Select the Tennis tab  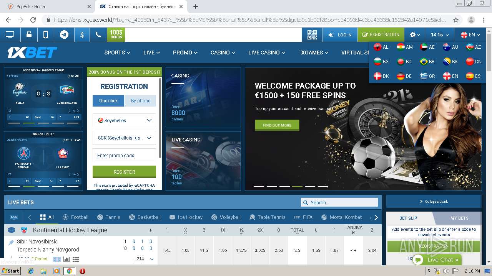click(x=108, y=217)
